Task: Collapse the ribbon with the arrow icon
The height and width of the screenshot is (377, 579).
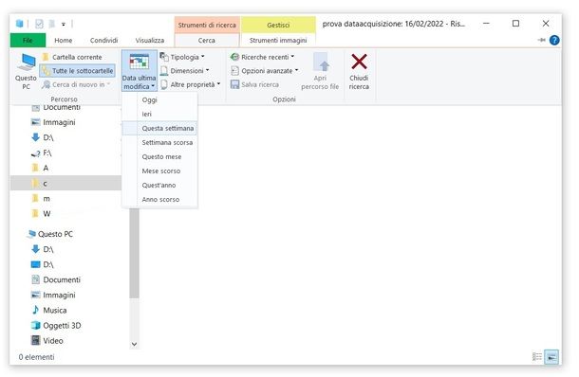Action: click(541, 40)
